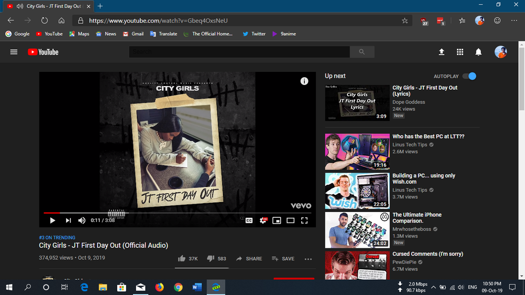Open the Gmail bookmark in favorites bar

point(133,34)
